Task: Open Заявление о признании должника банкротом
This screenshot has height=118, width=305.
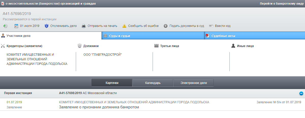Action: (x=99, y=107)
